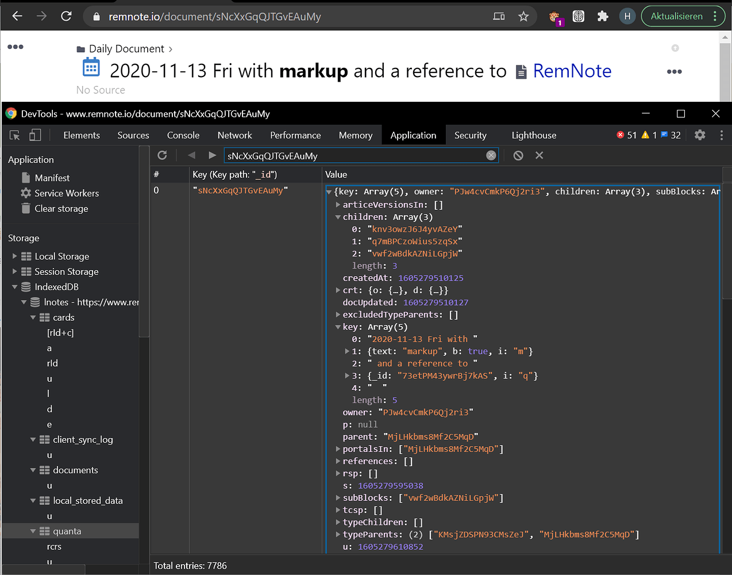The height and width of the screenshot is (575, 732).
Task: Open the Console tab
Action: coord(183,135)
